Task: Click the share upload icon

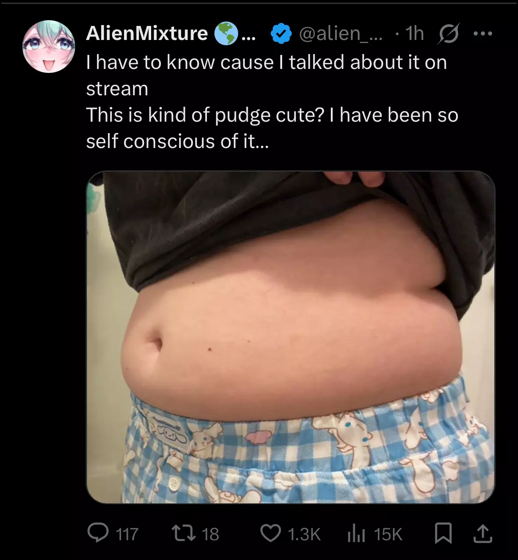Action: (482, 533)
